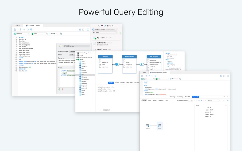
Task: Select film table in sakila tree
Action: click(x=85, y=75)
